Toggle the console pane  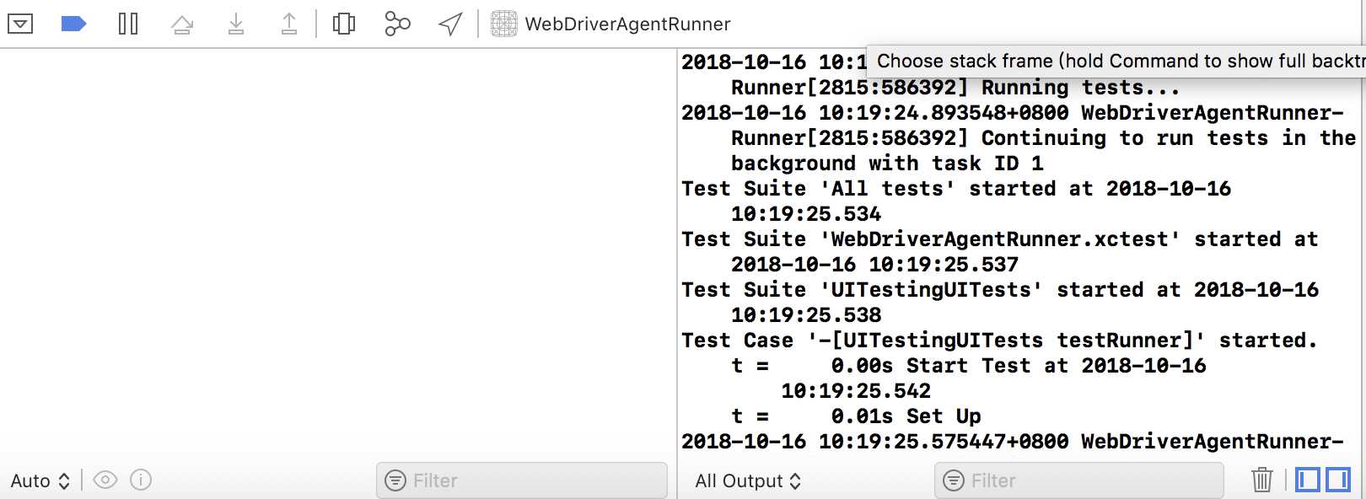1338,480
